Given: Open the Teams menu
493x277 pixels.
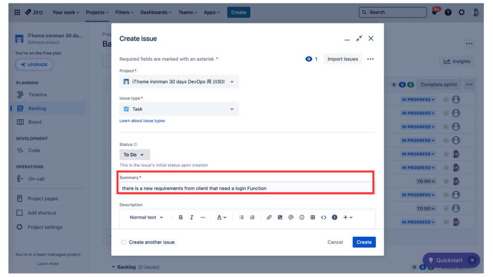Looking at the screenshot, I should [187, 12].
